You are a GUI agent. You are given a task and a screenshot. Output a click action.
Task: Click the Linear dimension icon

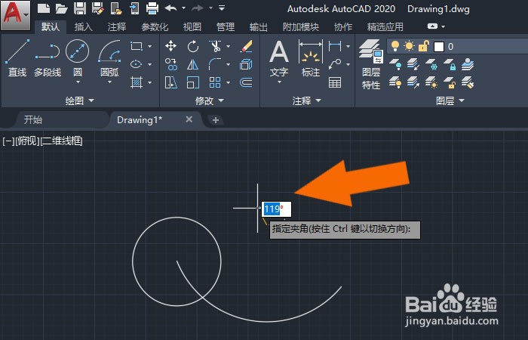pyautogui.click(x=335, y=46)
